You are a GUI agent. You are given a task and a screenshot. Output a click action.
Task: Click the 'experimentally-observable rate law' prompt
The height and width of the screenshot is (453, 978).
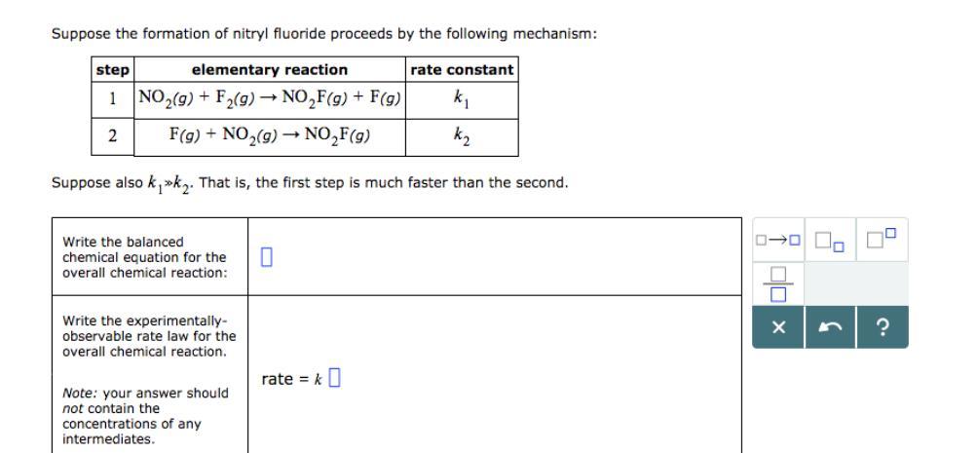[x=149, y=335]
